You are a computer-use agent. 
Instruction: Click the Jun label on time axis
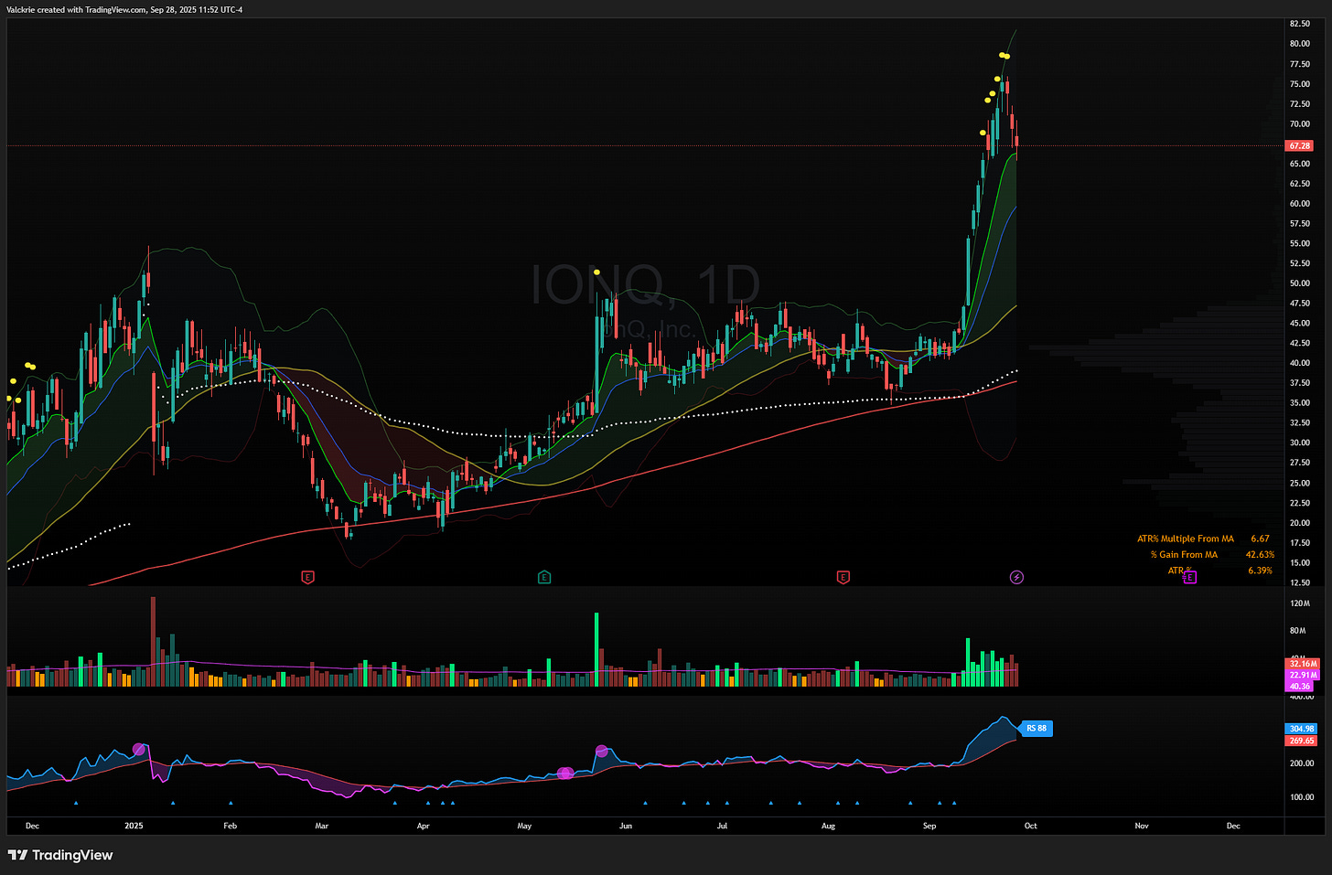626,826
